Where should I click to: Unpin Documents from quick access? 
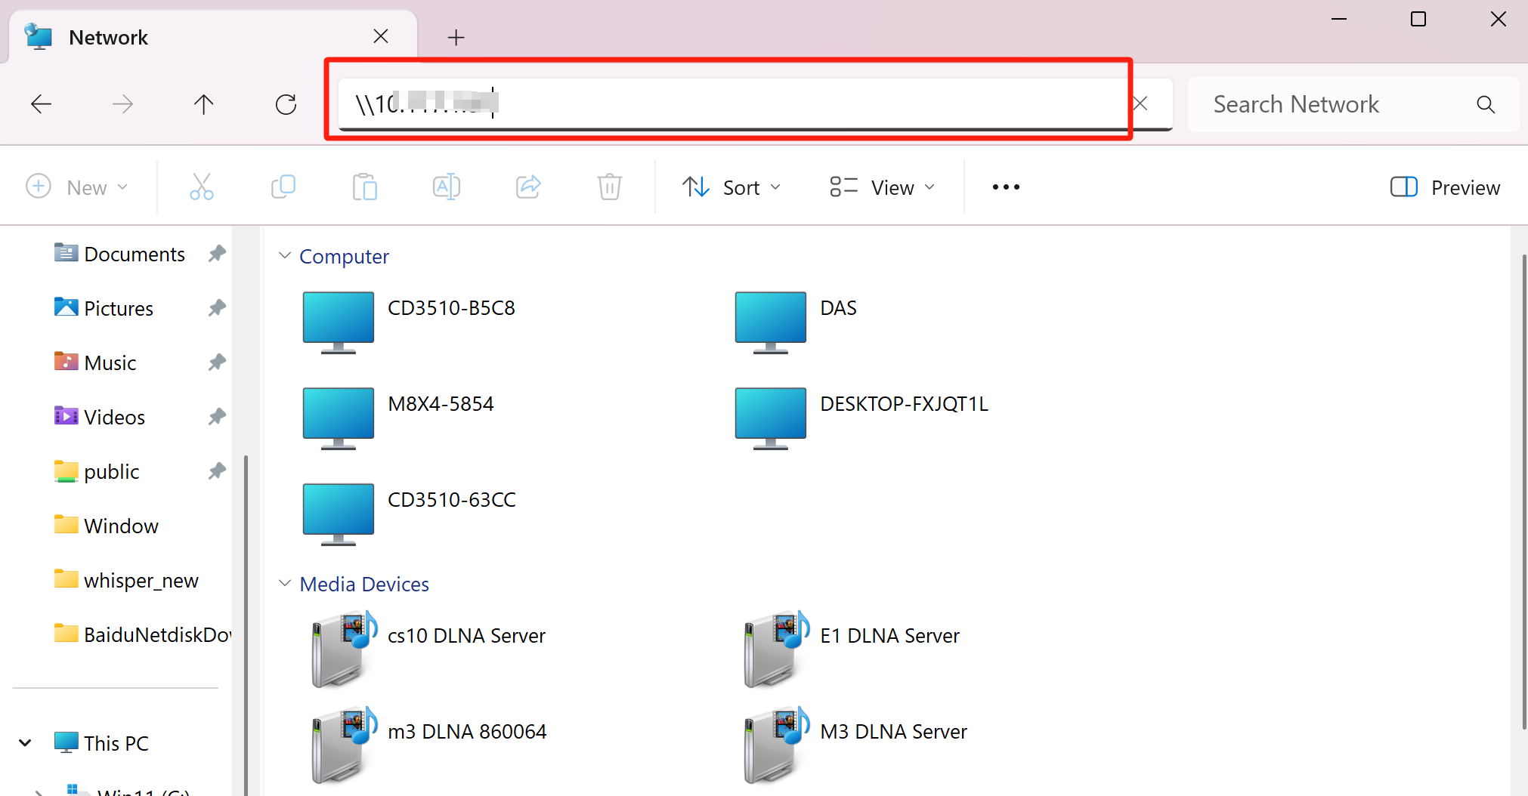point(217,254)
